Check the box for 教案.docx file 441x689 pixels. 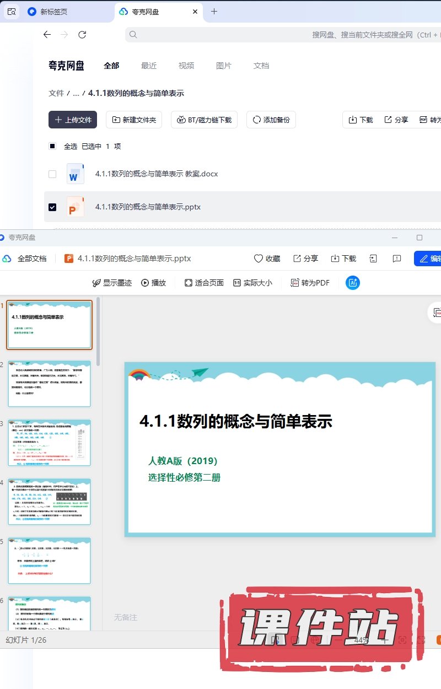coord(52,174)
